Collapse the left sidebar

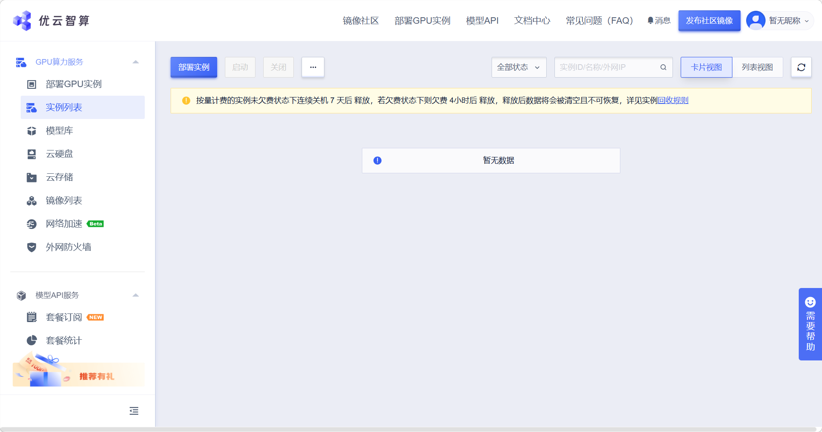pyautogui.click(x=134, y=410)
